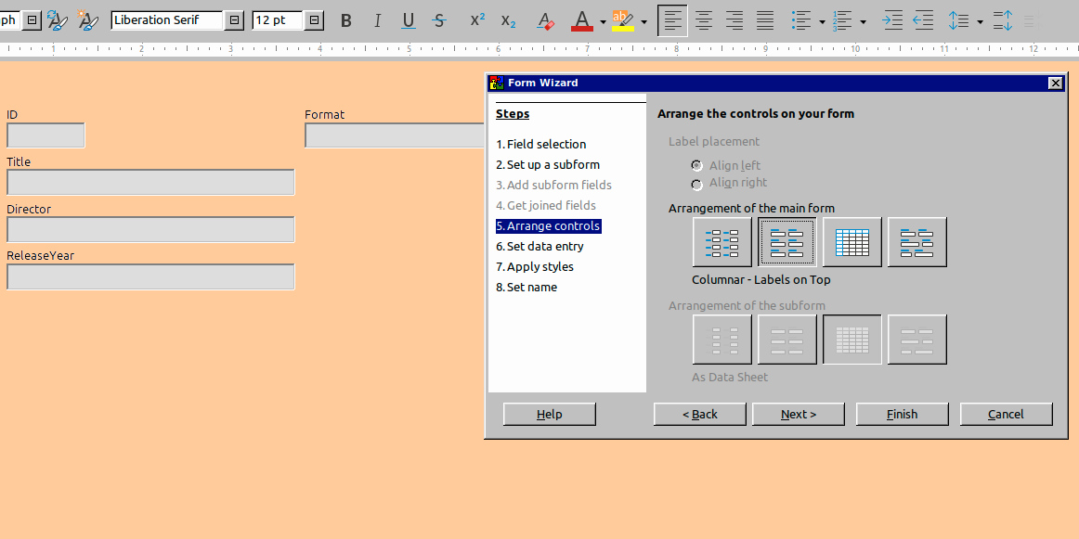The width and height of the screenshot is (1079, 539).
Task: Apply superscript formatting
Action: 477,20
